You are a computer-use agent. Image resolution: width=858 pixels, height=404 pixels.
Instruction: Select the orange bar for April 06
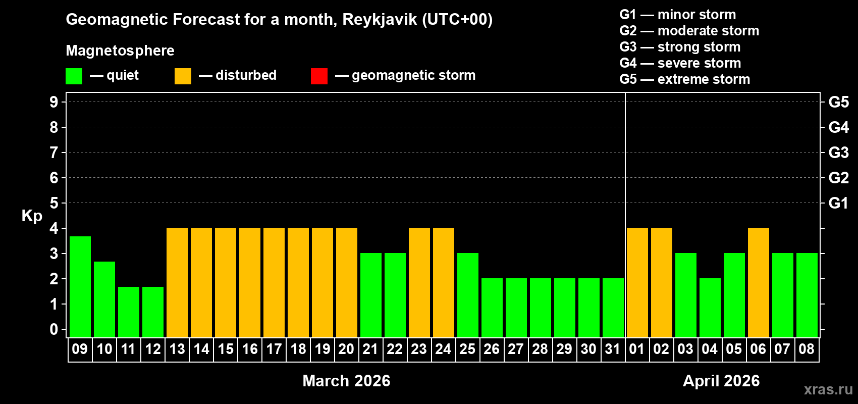click(x=759, y=283)
